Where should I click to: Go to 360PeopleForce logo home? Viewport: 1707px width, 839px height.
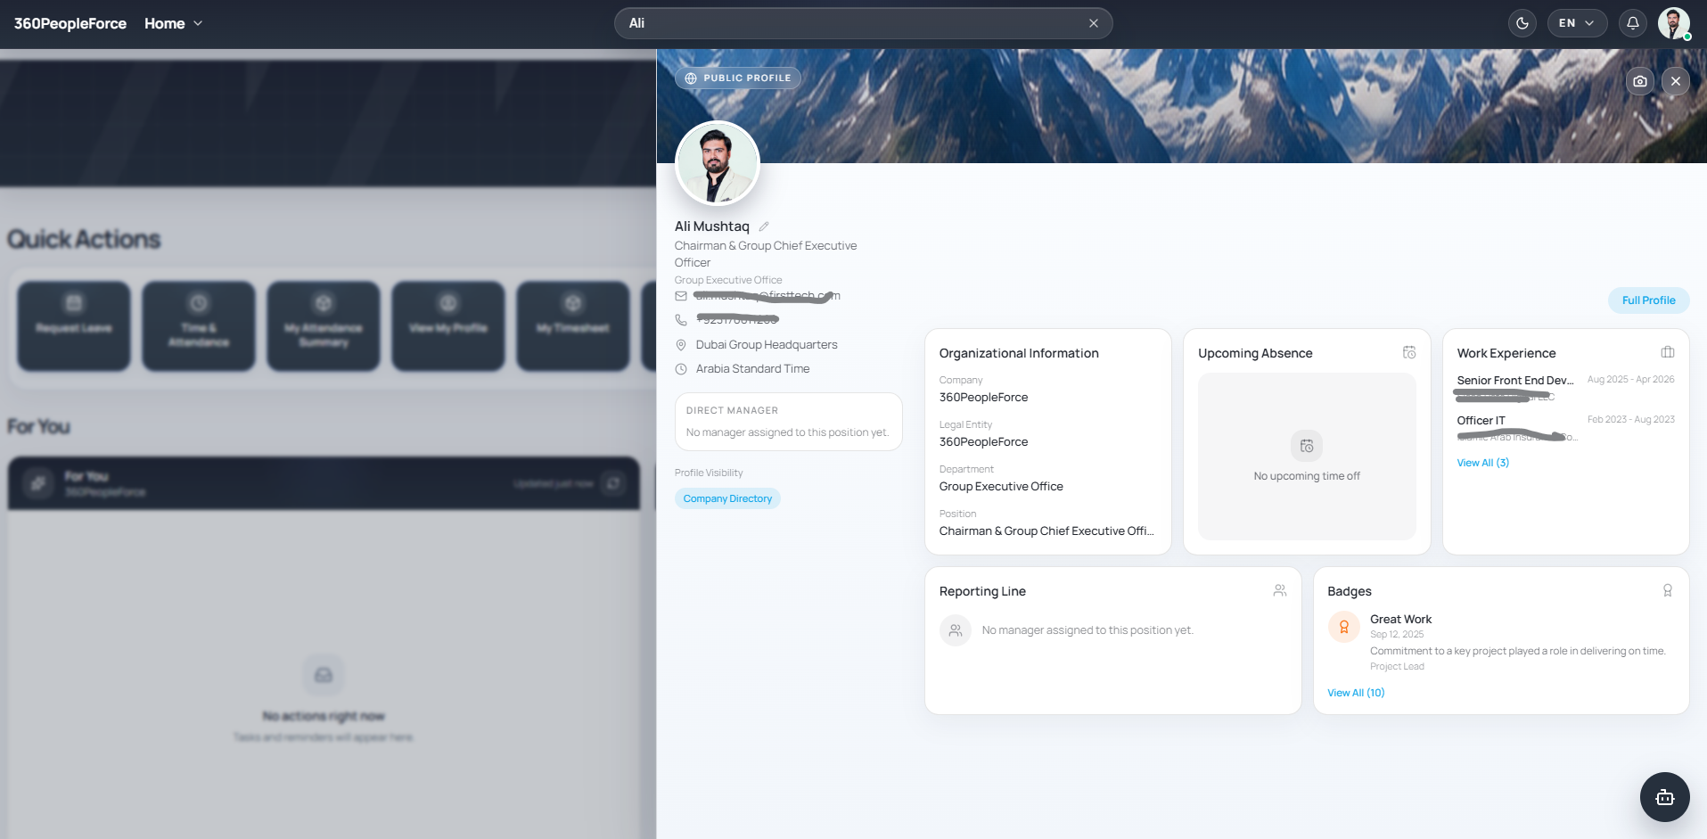pos(70,23)
